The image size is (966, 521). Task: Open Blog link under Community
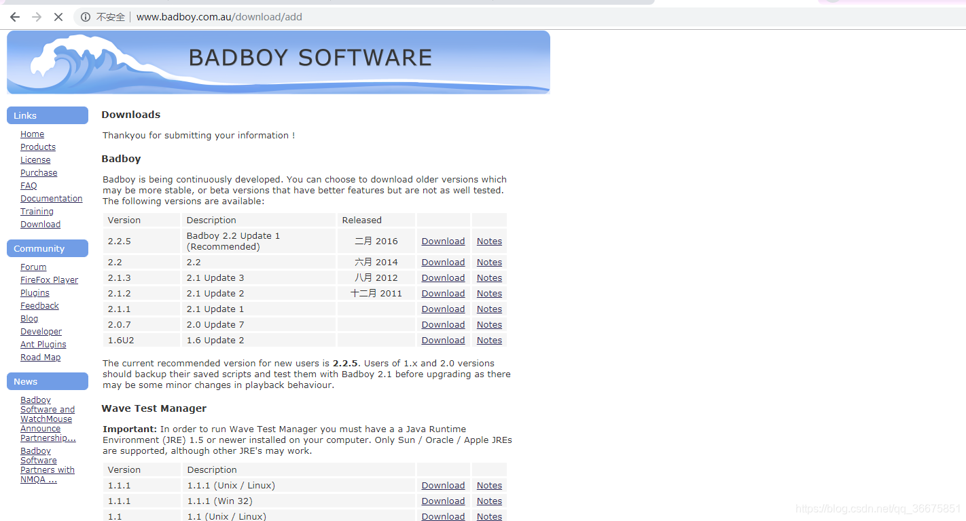click(x=29, y=319)
